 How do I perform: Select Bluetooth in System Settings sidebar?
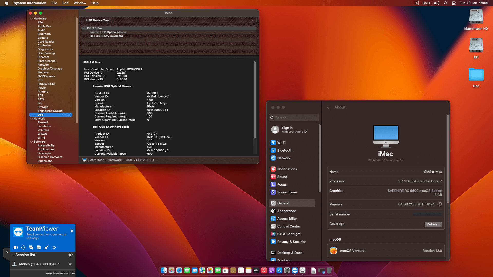[285, 150]
